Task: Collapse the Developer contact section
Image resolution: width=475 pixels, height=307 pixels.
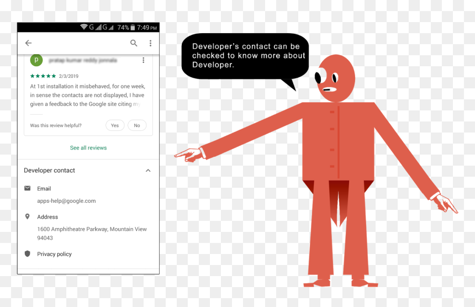Action: (x=148, y=171)
